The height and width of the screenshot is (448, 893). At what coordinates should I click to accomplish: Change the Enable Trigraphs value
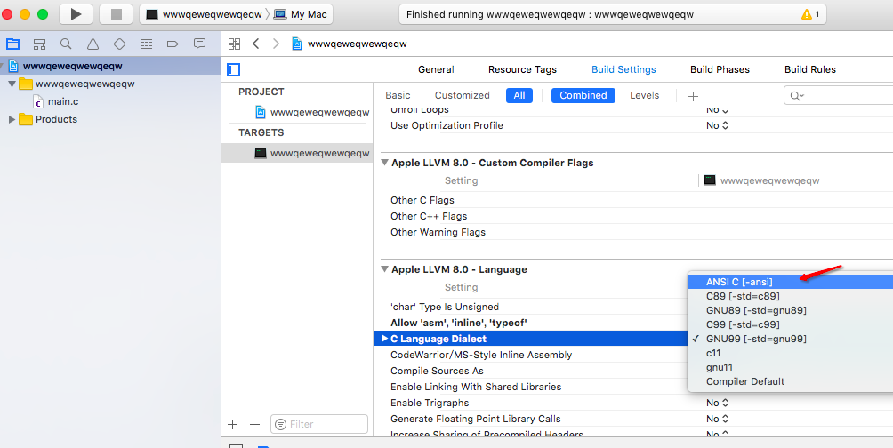717,403
